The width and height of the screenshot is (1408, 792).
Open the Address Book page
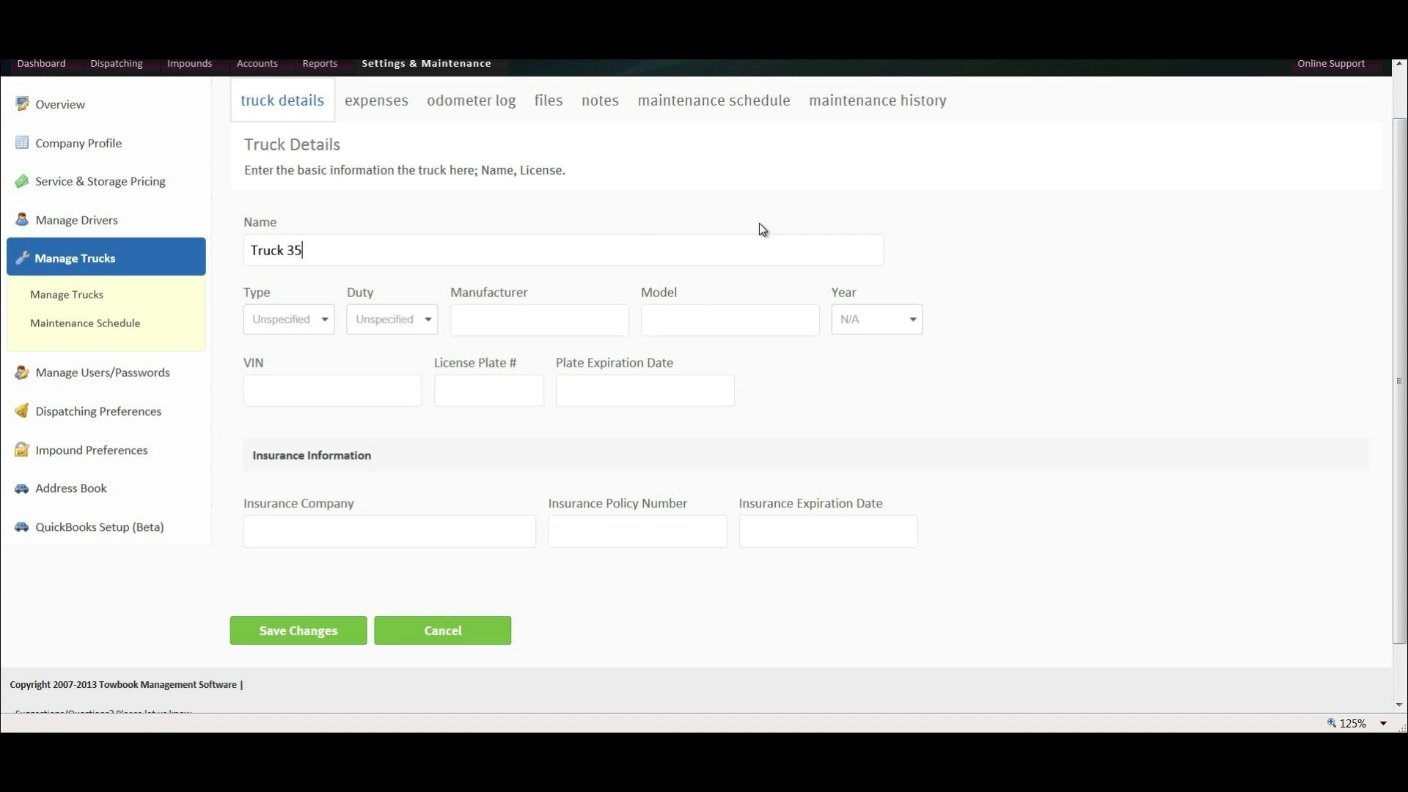tap(71, 488)
